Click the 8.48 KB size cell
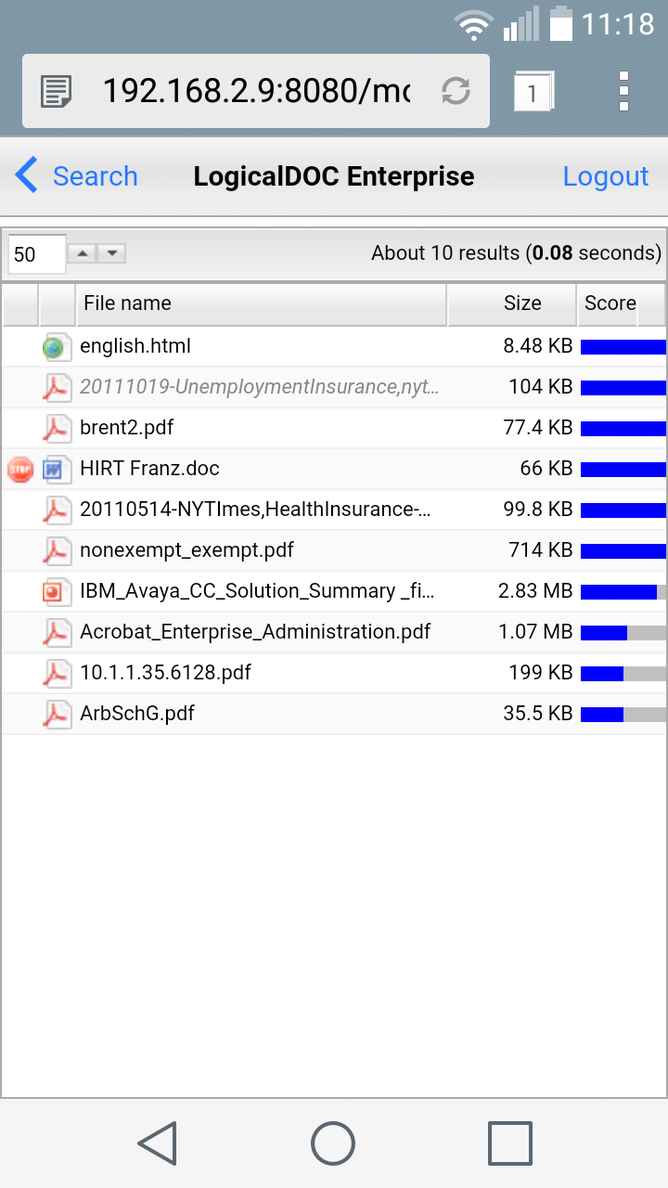The height and width of the screenshot is (1188, 668). pos(538,346)
